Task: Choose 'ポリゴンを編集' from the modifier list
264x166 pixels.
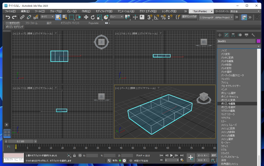Action: [228, 104]
